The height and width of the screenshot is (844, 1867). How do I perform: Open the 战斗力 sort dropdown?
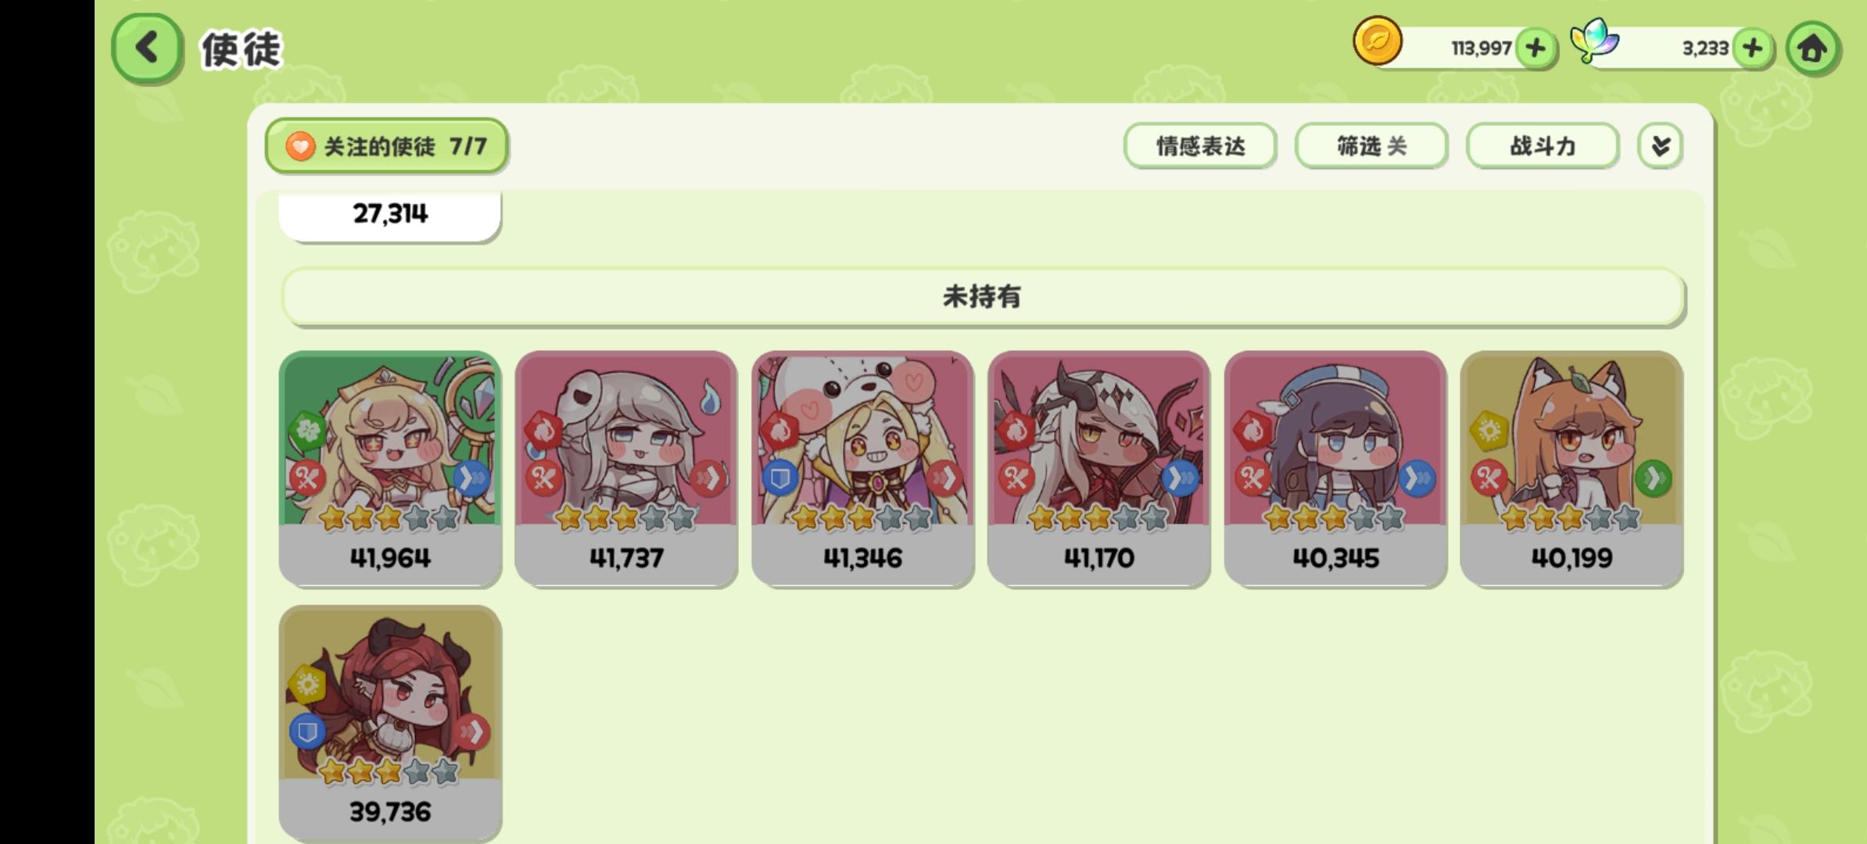pyautogui.click(x=1542, y=146)
